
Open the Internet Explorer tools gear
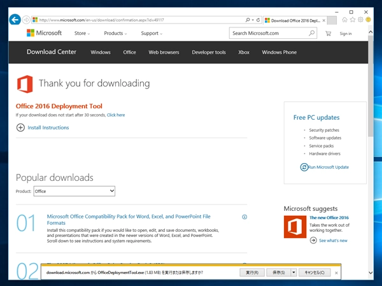click(360, 20)
